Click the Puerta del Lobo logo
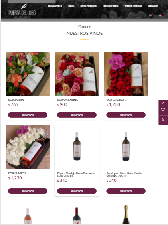Screen dimensions: 168x225 point(22,11)
